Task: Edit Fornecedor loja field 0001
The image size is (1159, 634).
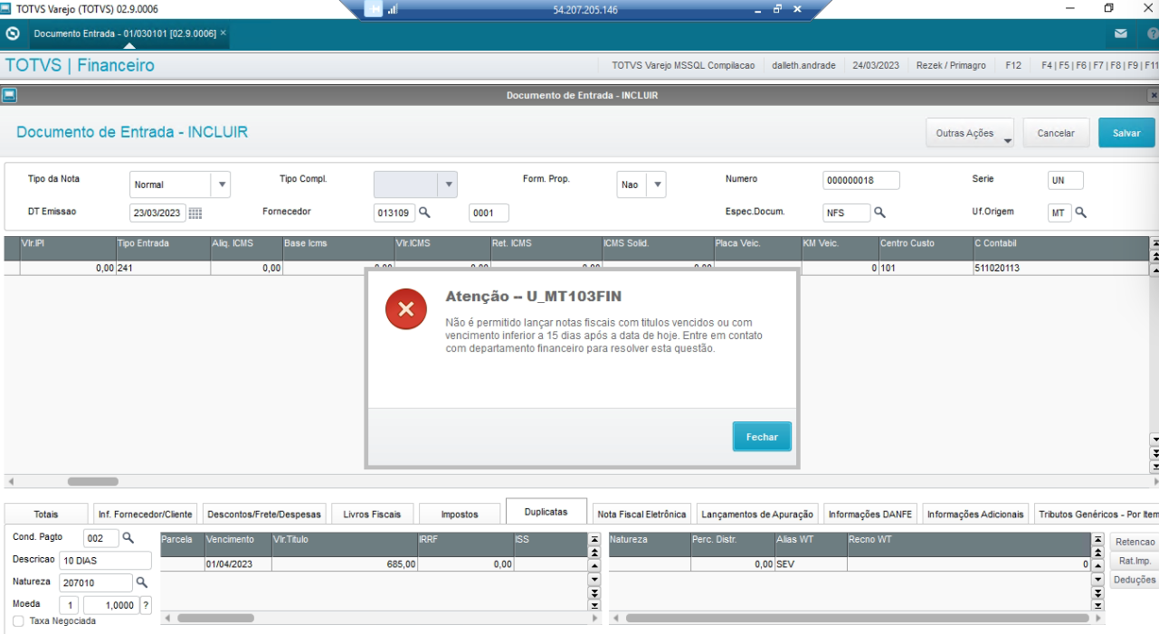Action: [489, 213]
